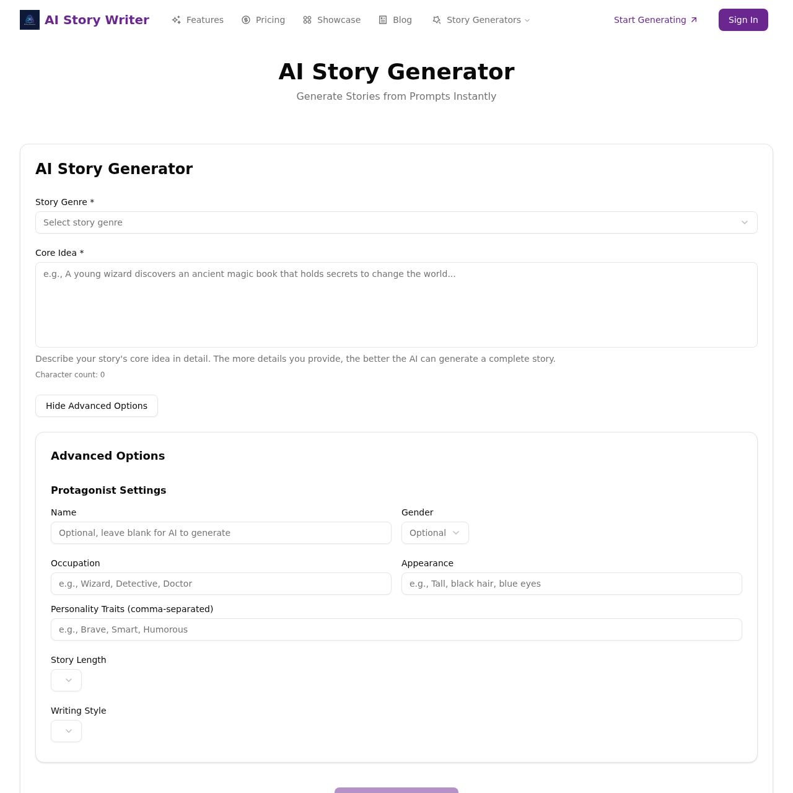Image resolution: width=793 pixels, height=793 pixels.
Task: Click the purple generate button at the bottom
Action: tap(396, 791)
